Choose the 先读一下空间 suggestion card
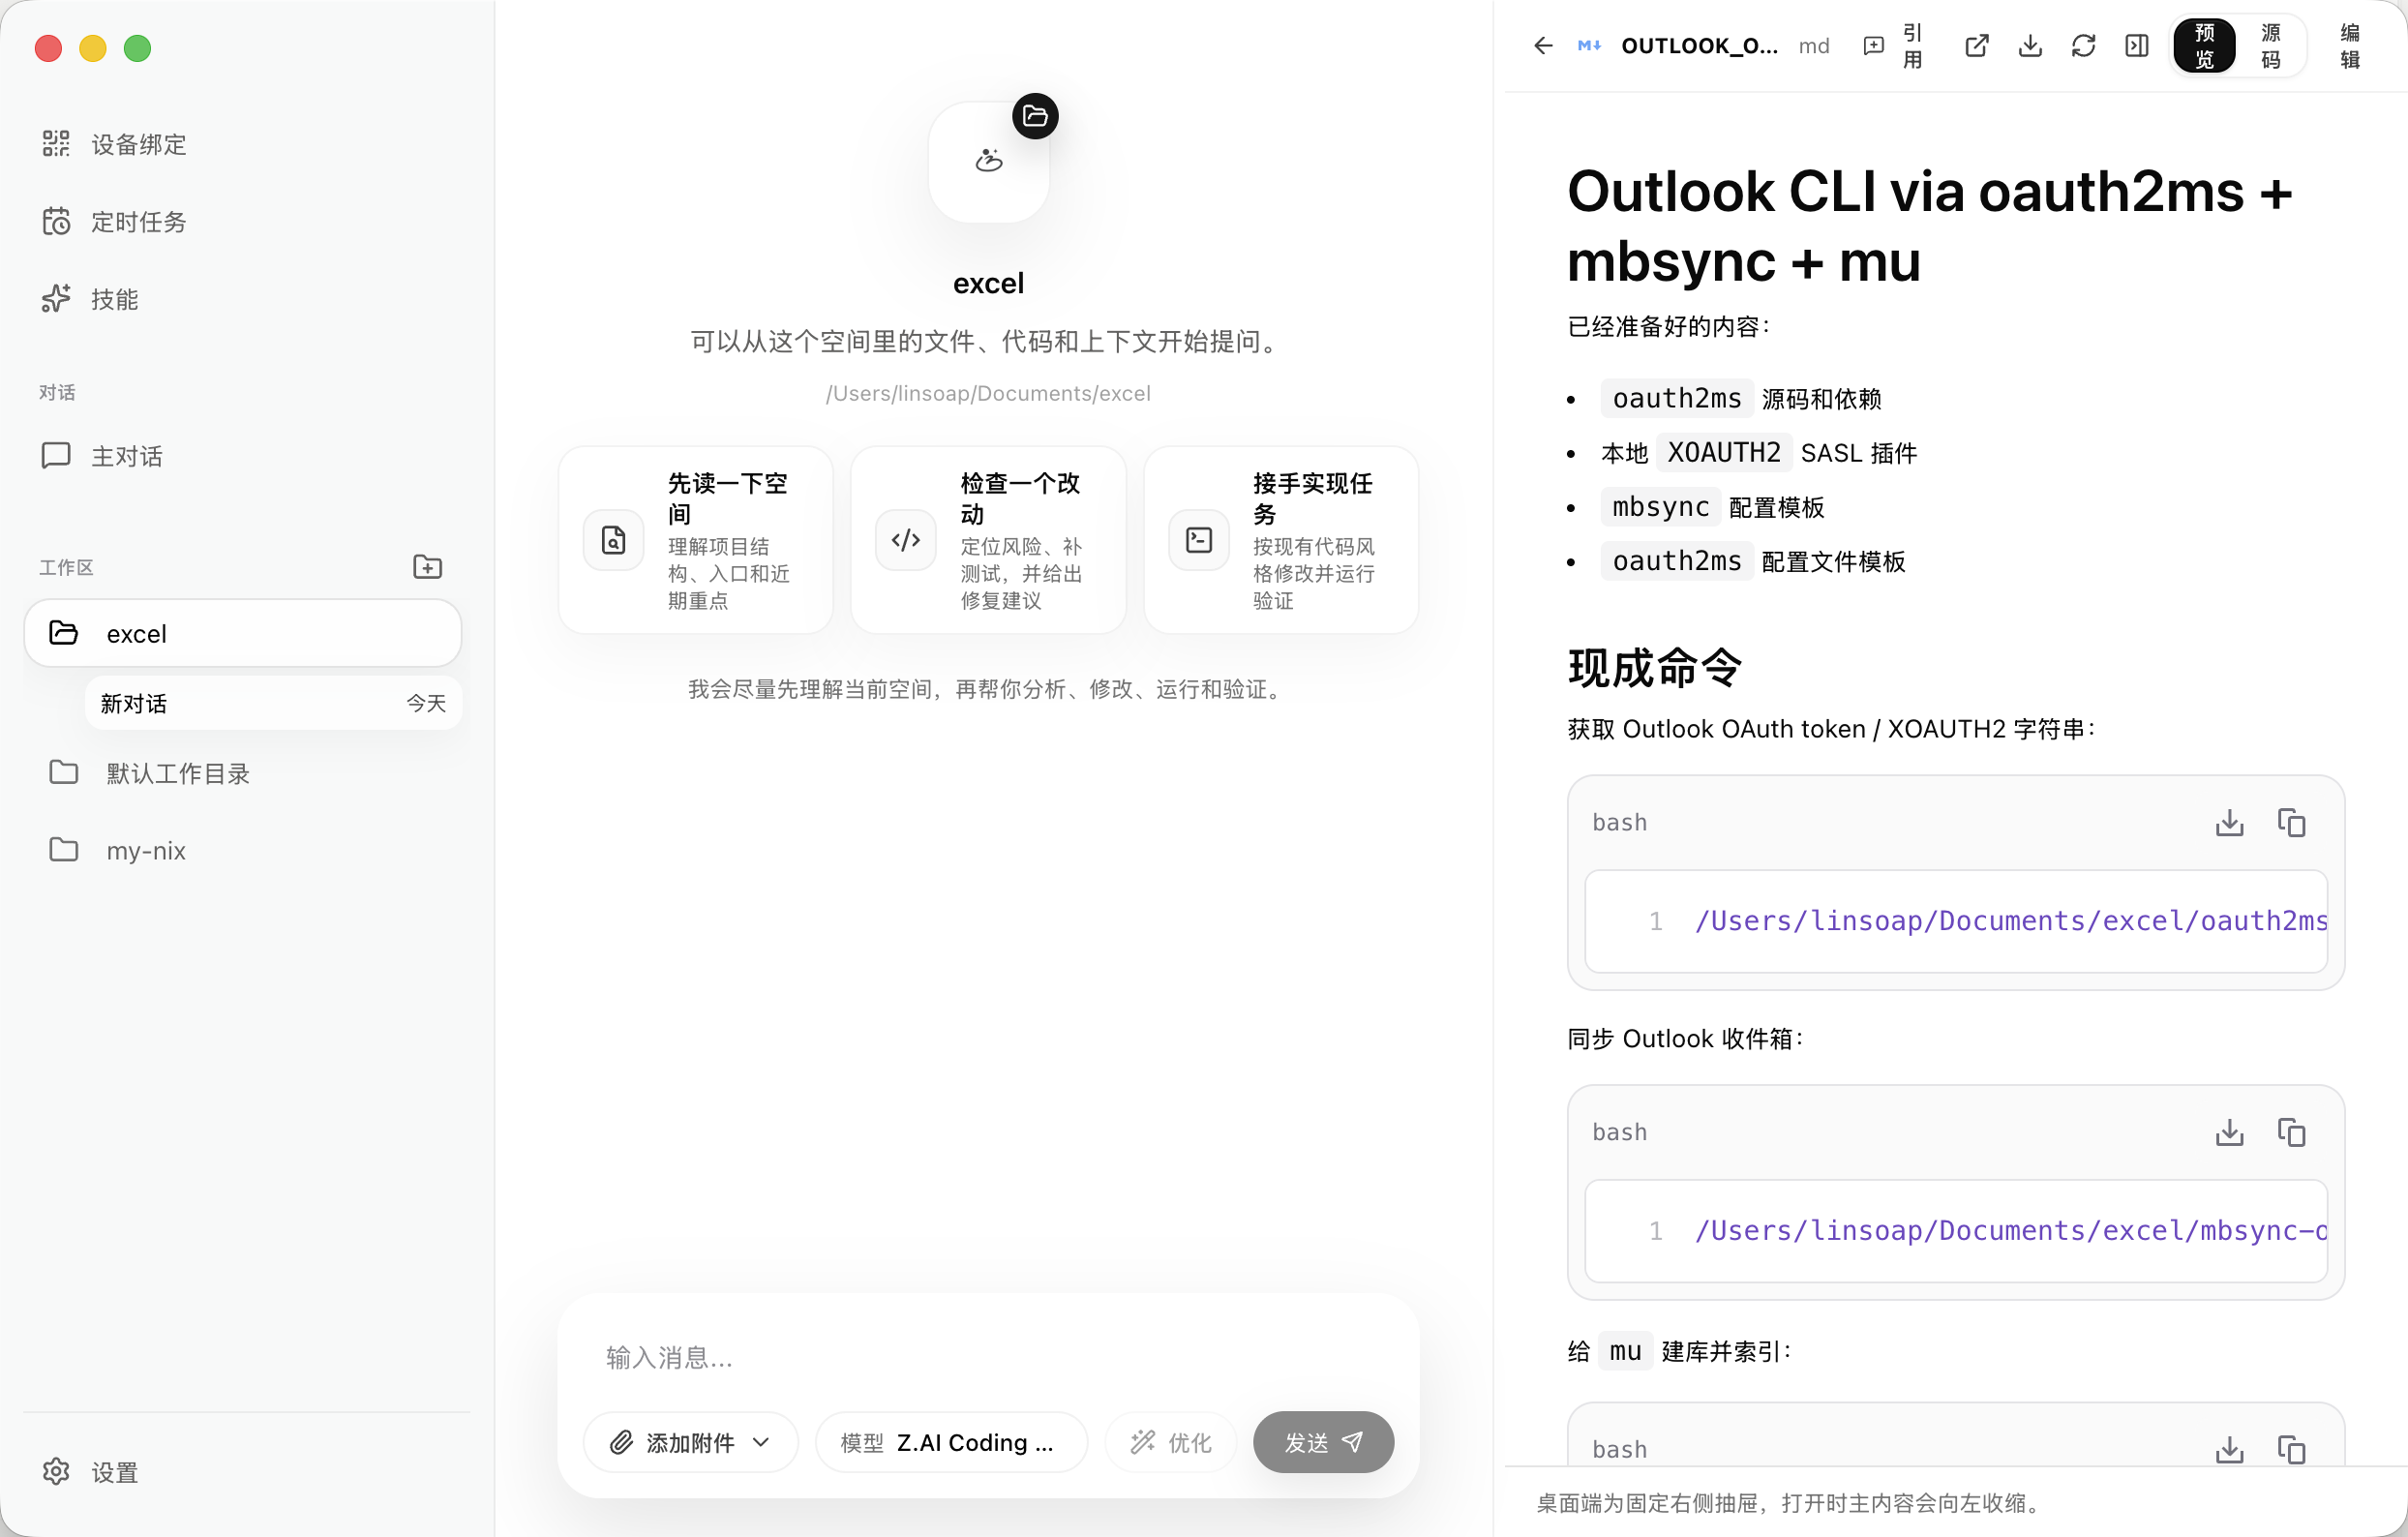Viewport: 2408px width, 1537px height. tap(695, 540)
